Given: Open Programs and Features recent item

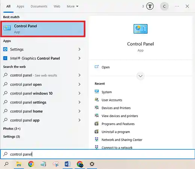Looking at the screenshot, I should [118, 124].
